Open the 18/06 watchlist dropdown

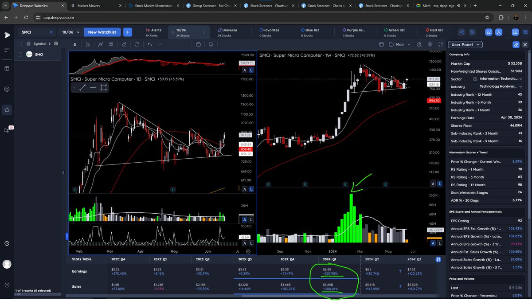[70, 32]
